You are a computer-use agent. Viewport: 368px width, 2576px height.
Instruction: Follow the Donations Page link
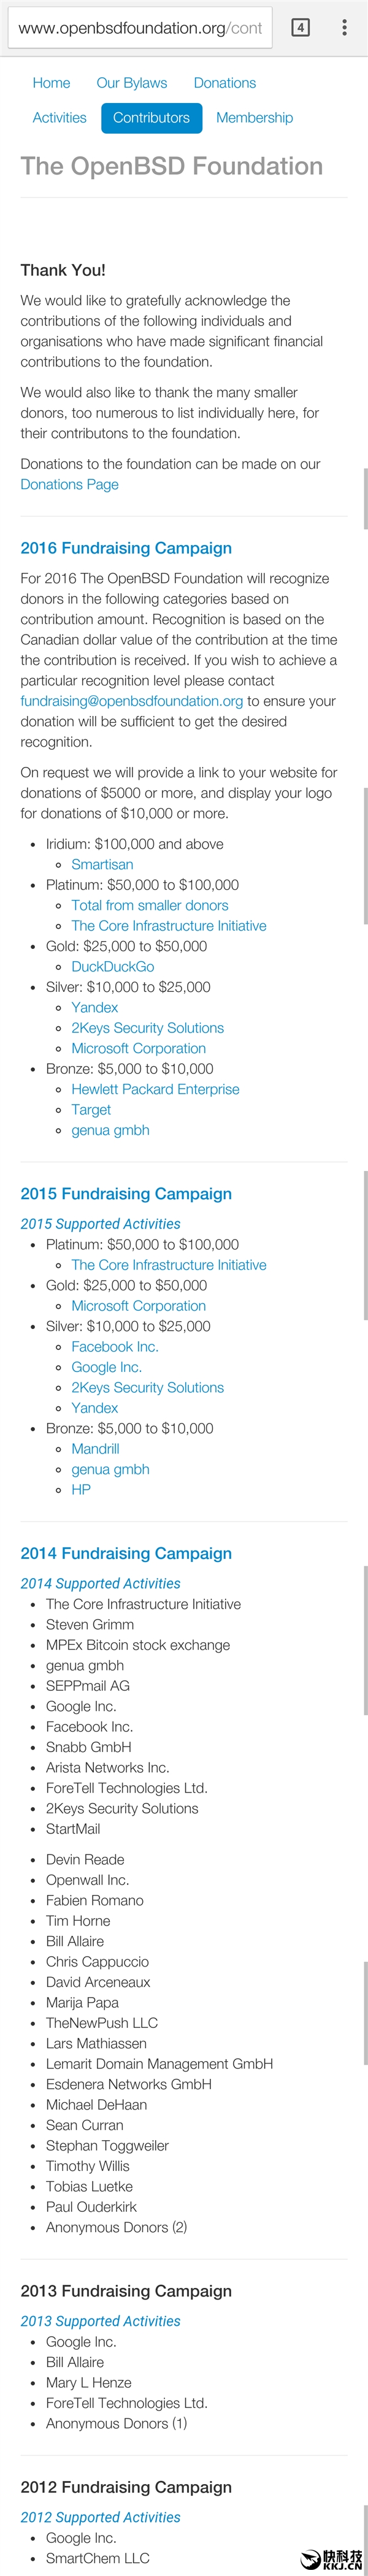tap(69, 485)
